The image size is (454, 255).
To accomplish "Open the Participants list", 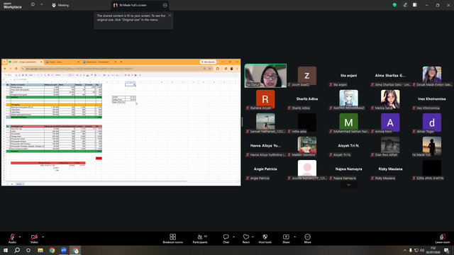I will [200, 239].
